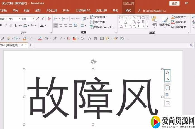Select the Rectangle shape

coord(139,17)
